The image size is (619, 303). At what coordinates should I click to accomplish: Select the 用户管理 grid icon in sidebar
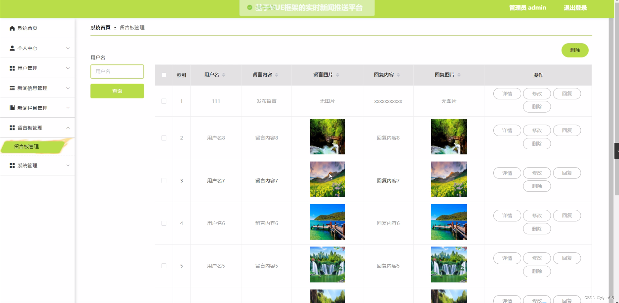coord(12,68)
